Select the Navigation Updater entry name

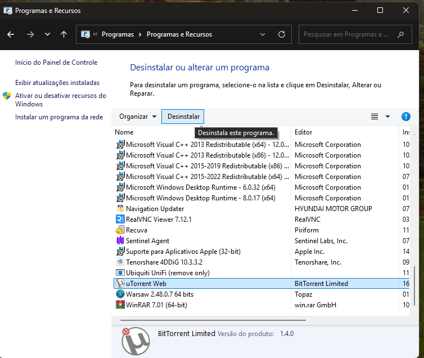coord(155,209)
